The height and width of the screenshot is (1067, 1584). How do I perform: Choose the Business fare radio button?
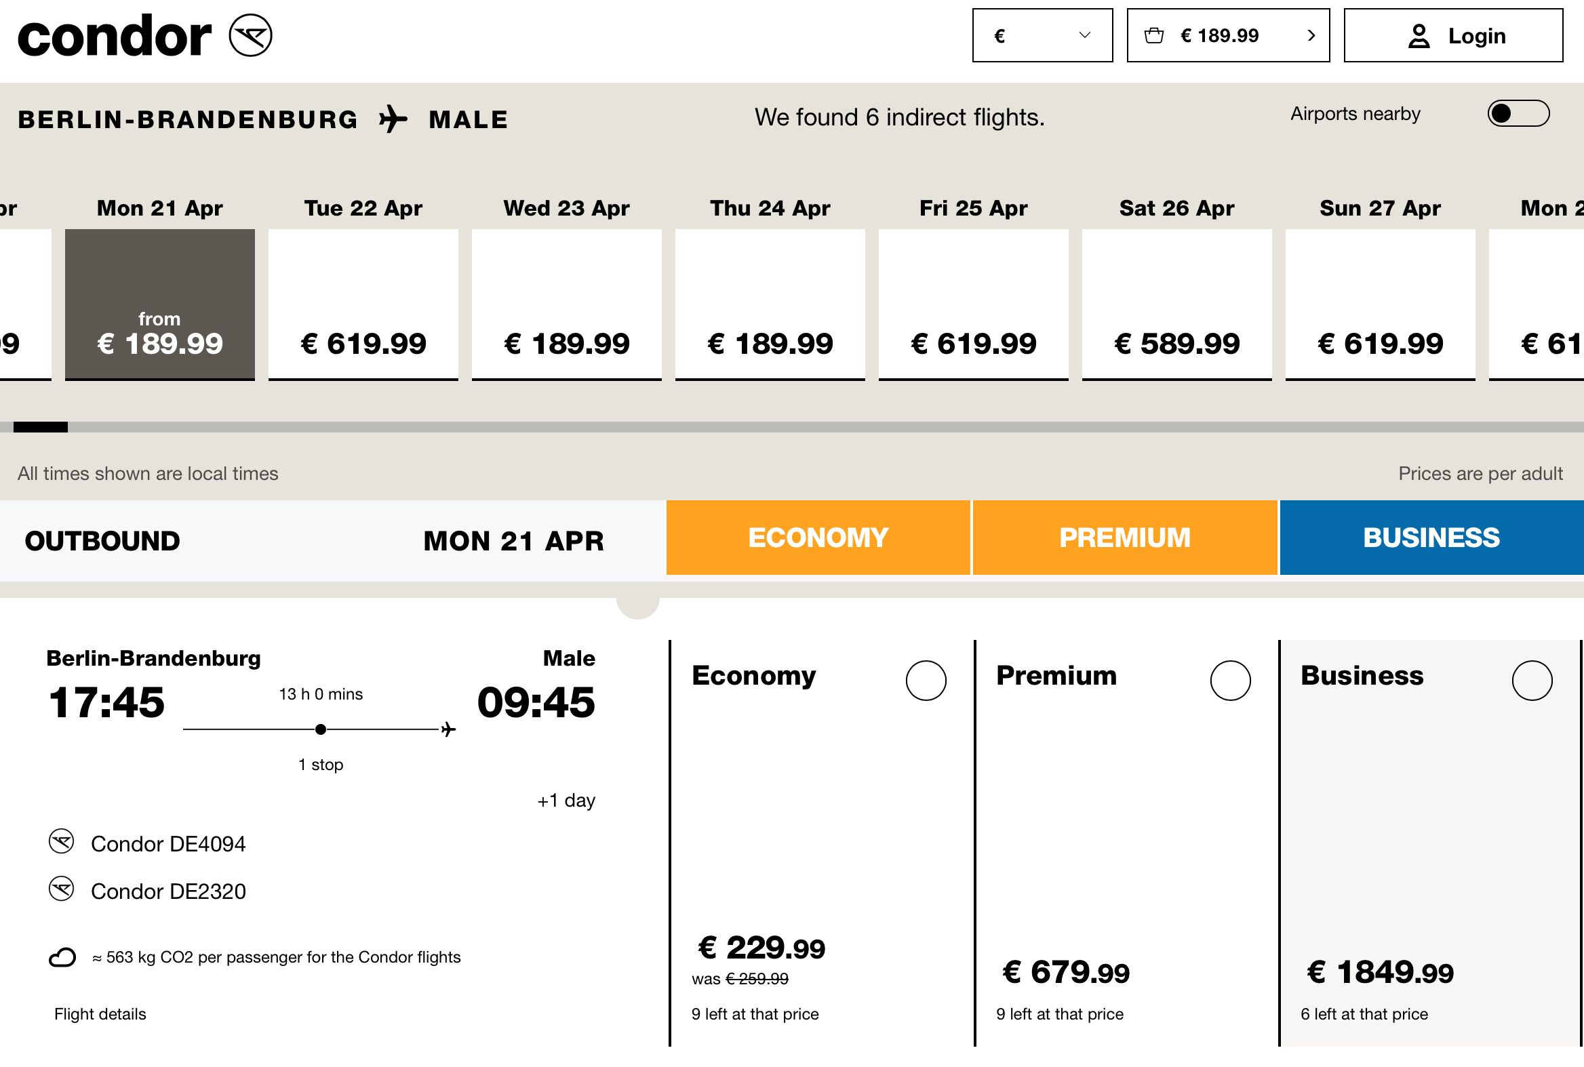pyautogui.click(x=1532, y=681)
